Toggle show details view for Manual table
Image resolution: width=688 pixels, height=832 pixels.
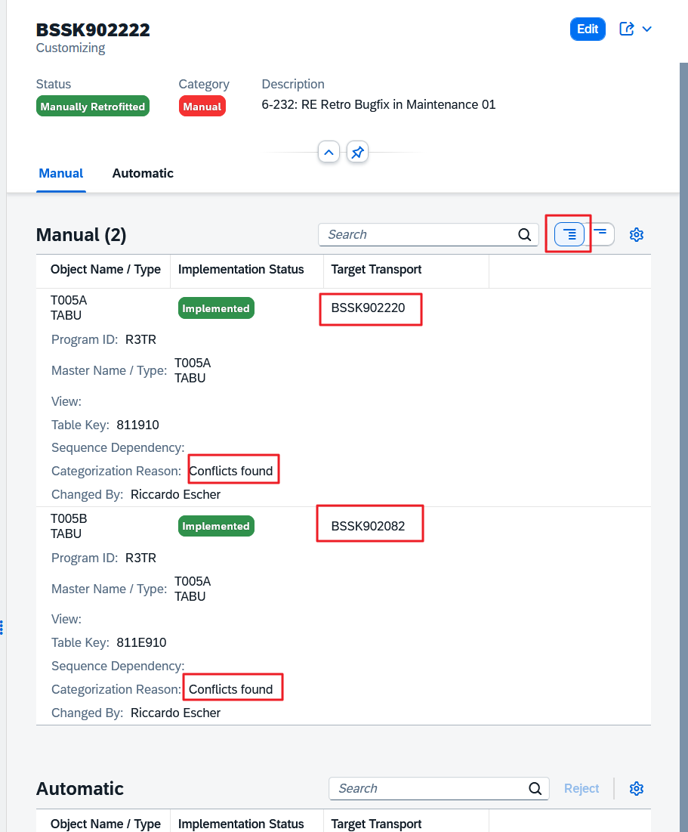[x=569, y=234]
